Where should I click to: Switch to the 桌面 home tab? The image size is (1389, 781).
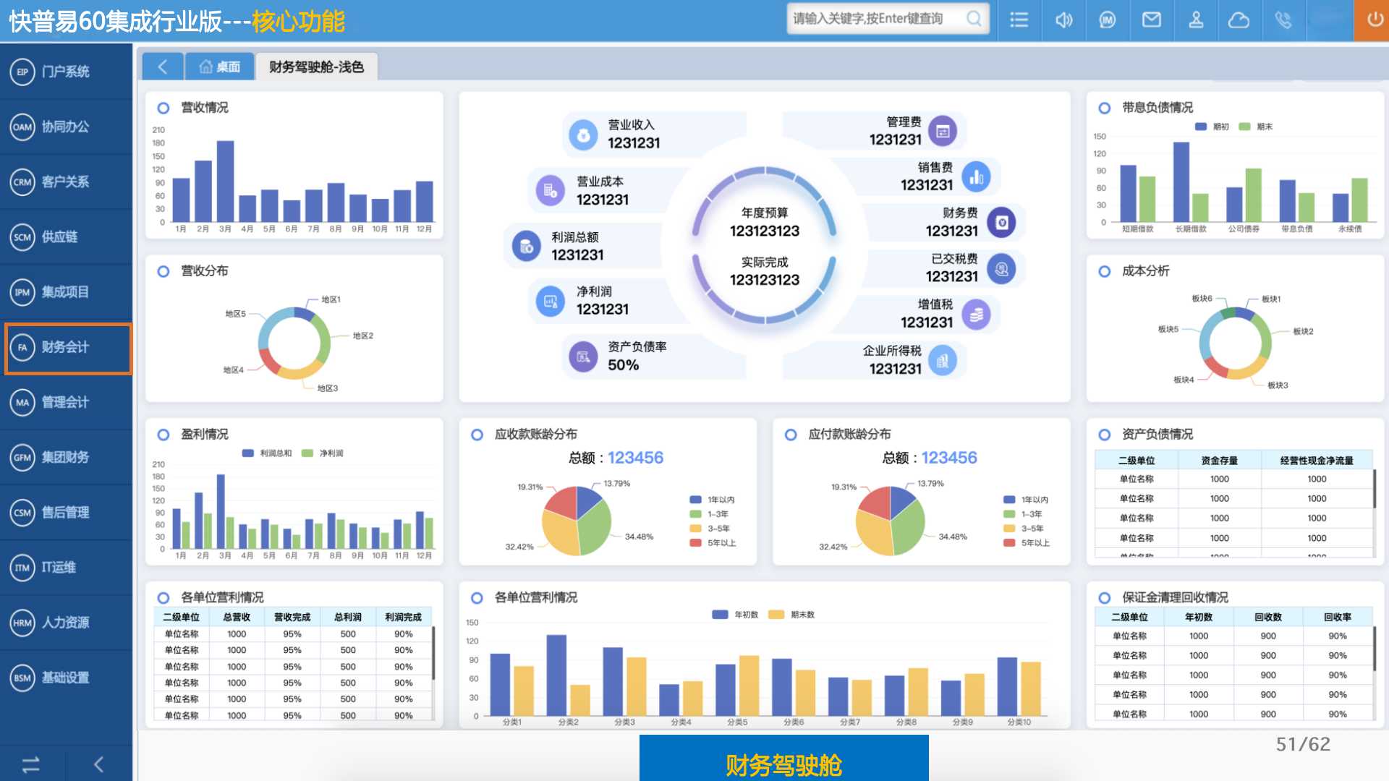(220, 67)
